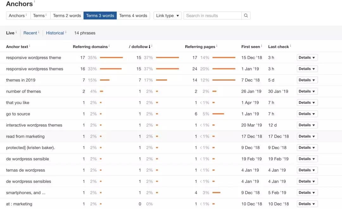Expand Details for responsive wordpress theme
Screen dimensions: 342x209
point(307,58)
